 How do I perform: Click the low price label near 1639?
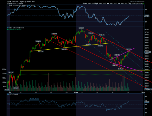click(x=121, y=69)
